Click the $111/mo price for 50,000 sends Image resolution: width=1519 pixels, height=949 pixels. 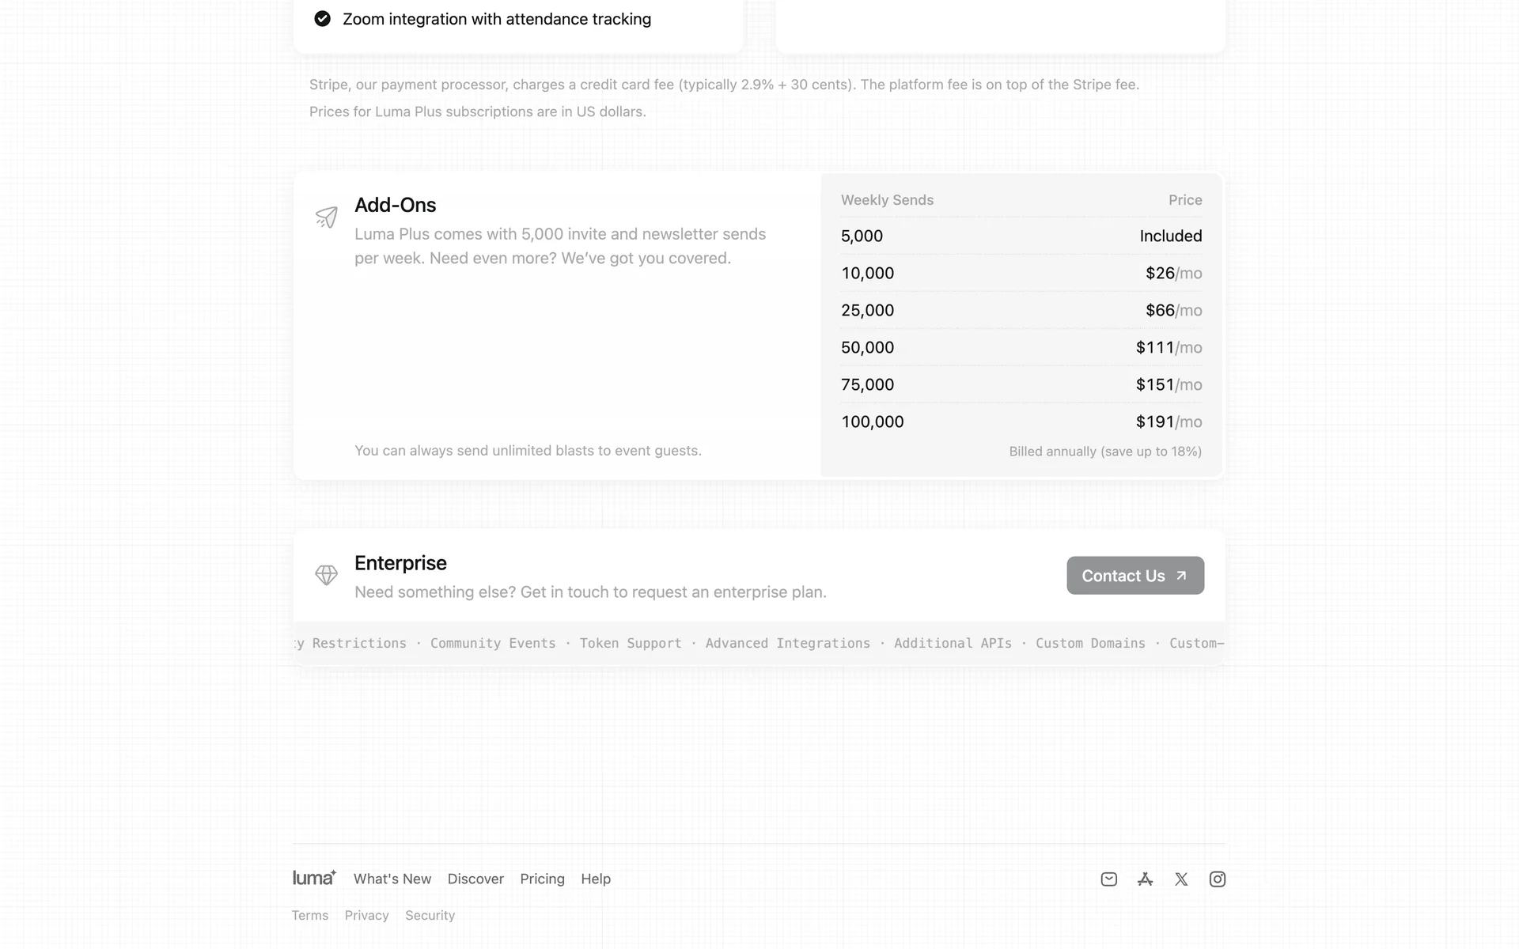coord(1169,347)
